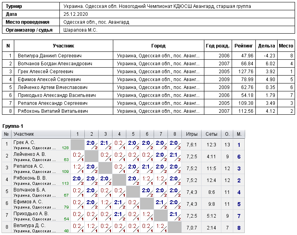
Task: Click the Группа-1 heading
Action: (13, 126)
